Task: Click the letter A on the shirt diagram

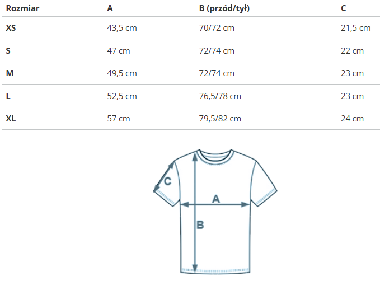Action: coord(216,198)
